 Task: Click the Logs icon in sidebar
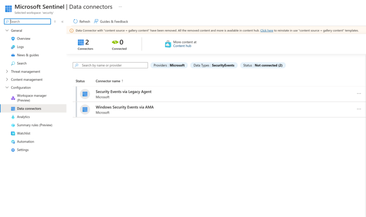[x=13, y=47]
